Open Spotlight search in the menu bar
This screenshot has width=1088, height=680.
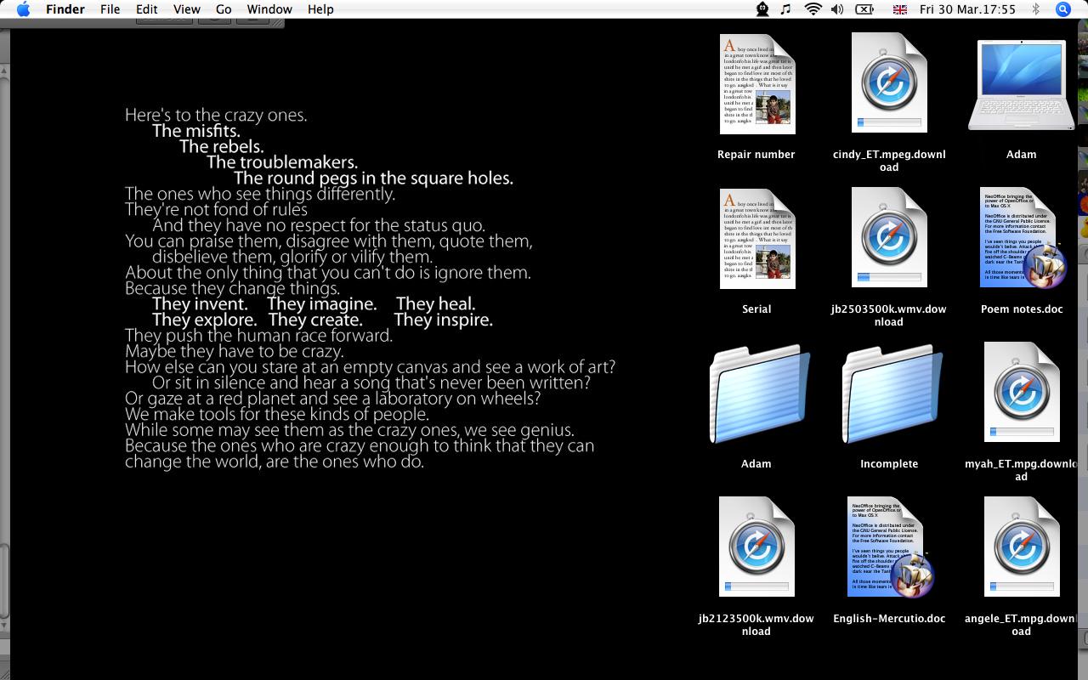tap(1062, 9)
